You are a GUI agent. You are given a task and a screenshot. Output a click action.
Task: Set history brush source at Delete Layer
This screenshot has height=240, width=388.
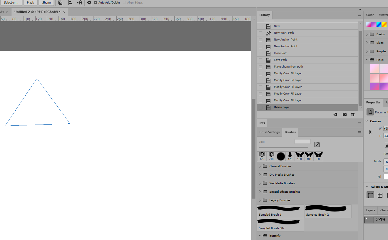260,107
